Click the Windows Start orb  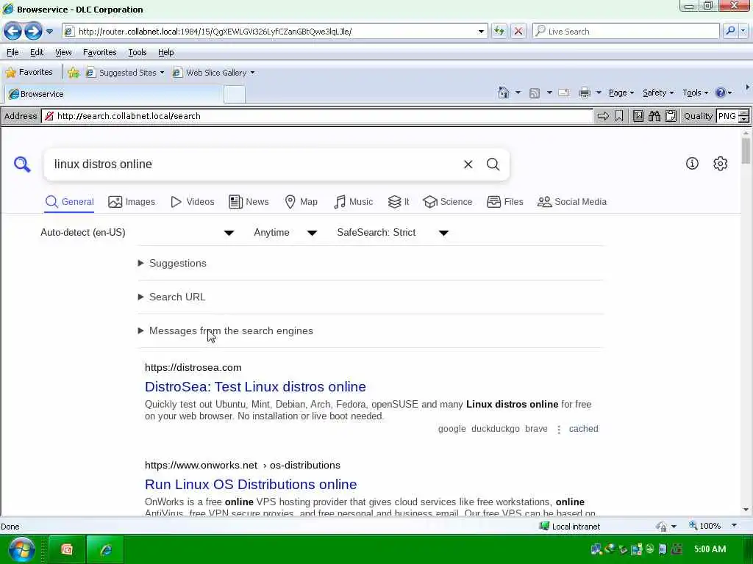coord(21,549)
